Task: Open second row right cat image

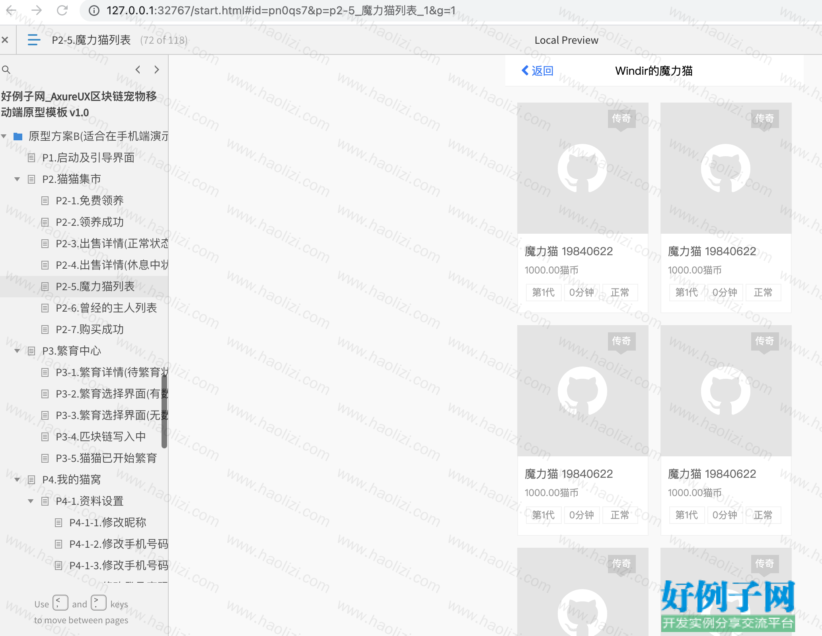Action: click(x=726, y=391)
